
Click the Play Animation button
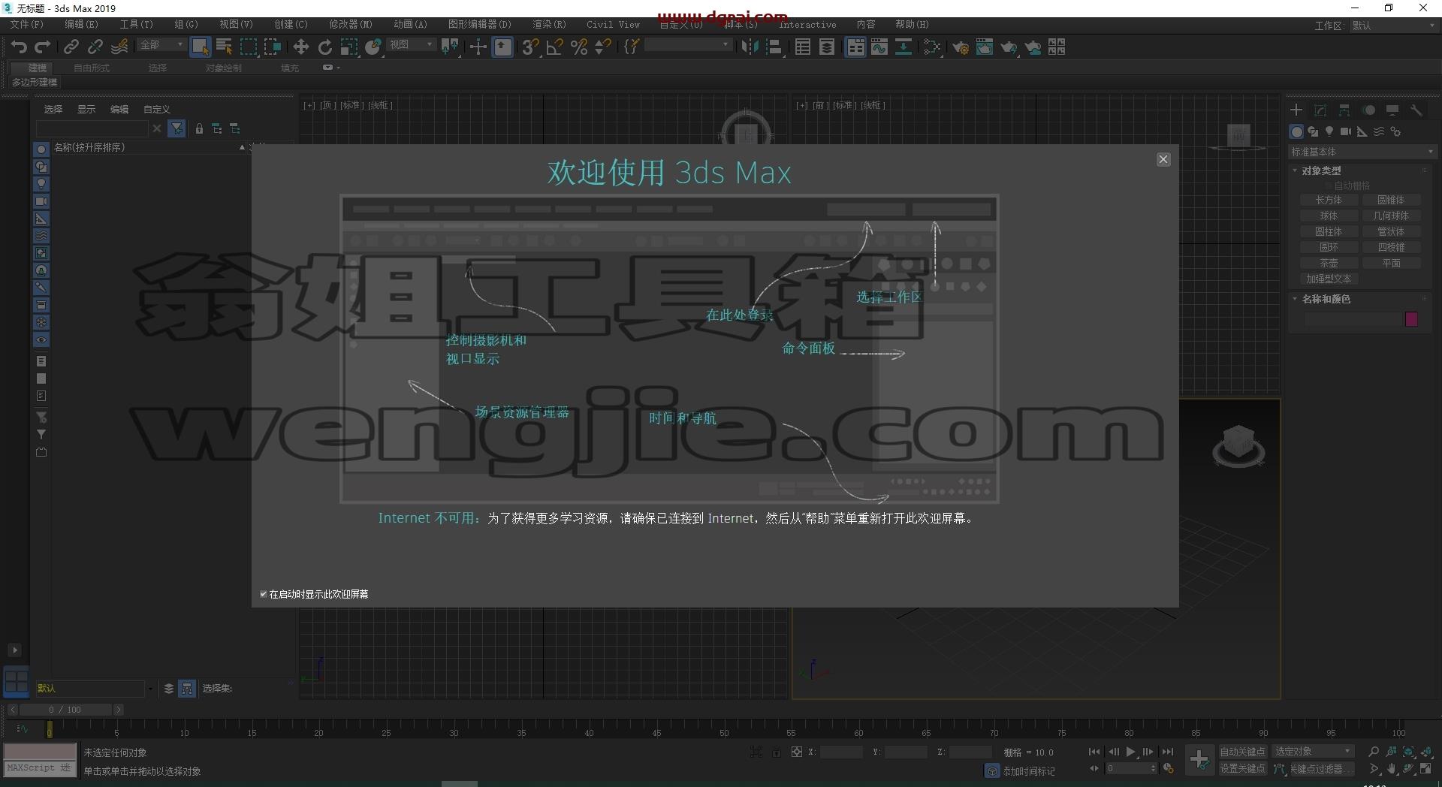pos(1130,752)
